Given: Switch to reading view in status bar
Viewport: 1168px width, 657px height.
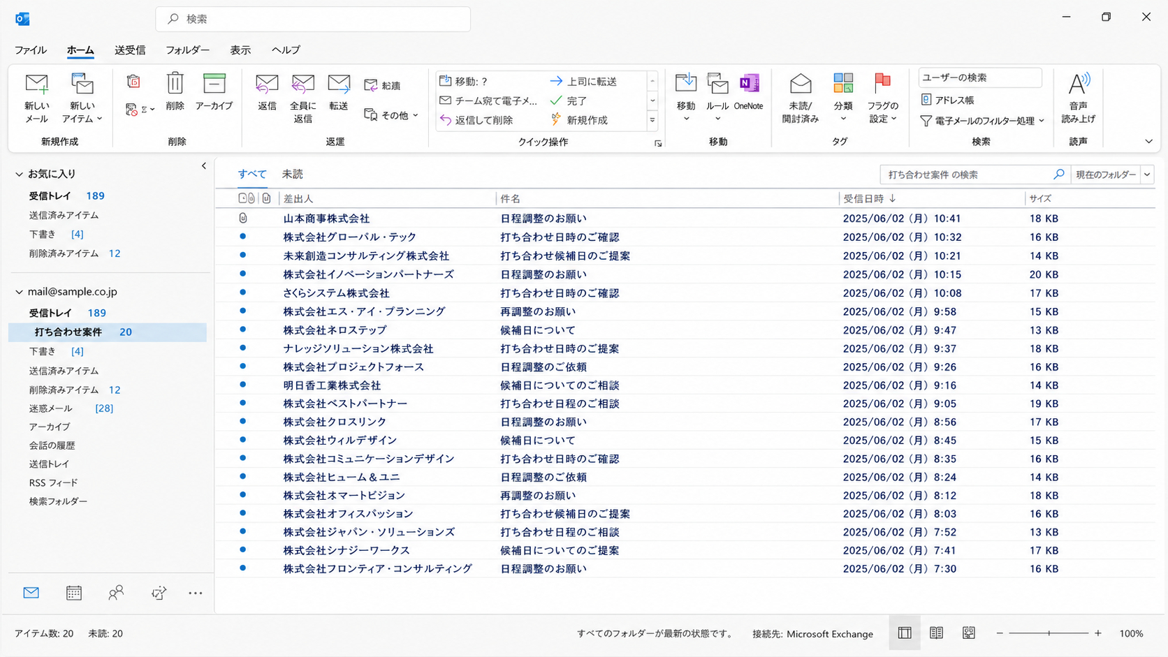Looking at the screenshot, I should click(x=936, y=633).
